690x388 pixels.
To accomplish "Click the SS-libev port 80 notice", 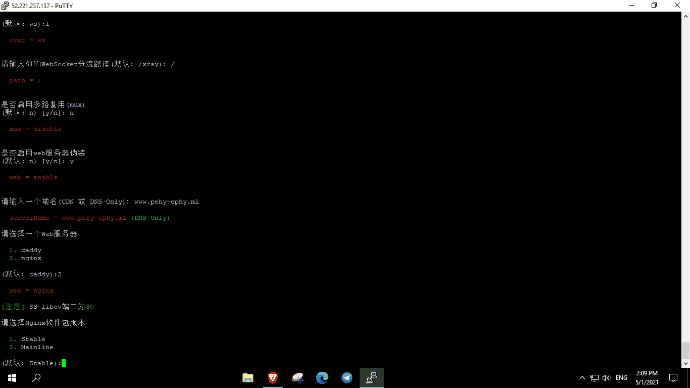I will point(47,307).
